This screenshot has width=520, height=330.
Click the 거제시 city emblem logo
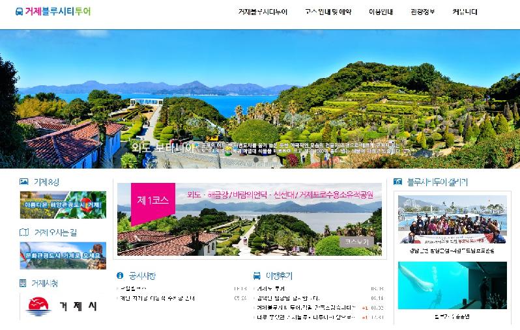pos(38,307)
